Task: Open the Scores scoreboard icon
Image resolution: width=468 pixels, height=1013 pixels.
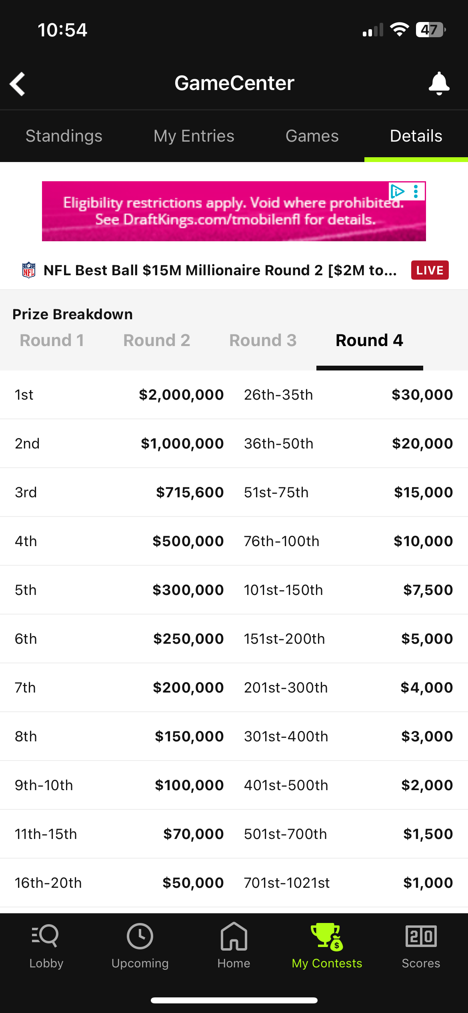Action: 421,936
